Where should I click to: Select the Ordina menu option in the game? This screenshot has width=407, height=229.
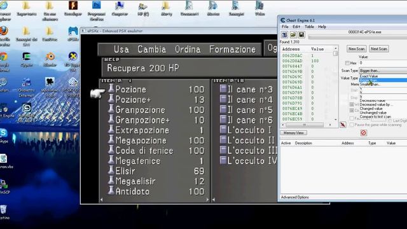point(188,49)
